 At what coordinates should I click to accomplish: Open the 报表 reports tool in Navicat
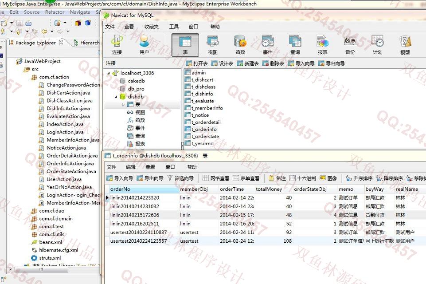coord(322,45)
